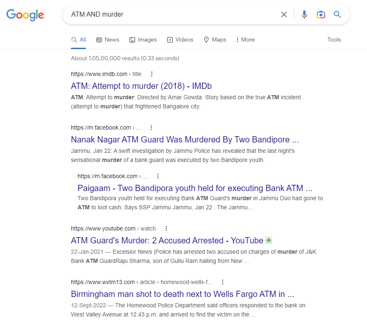
Task: Switch to the Images tab
Action: 143,40
